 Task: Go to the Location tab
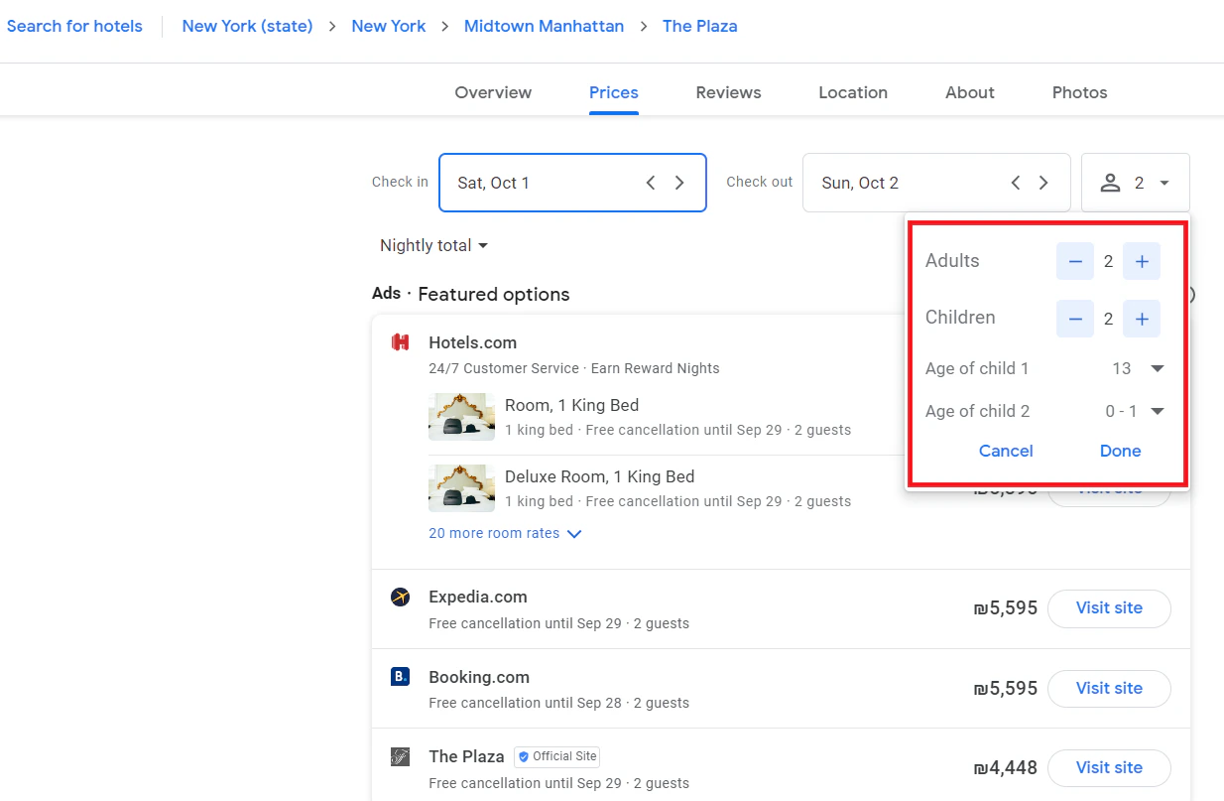(x=853, y=92)
